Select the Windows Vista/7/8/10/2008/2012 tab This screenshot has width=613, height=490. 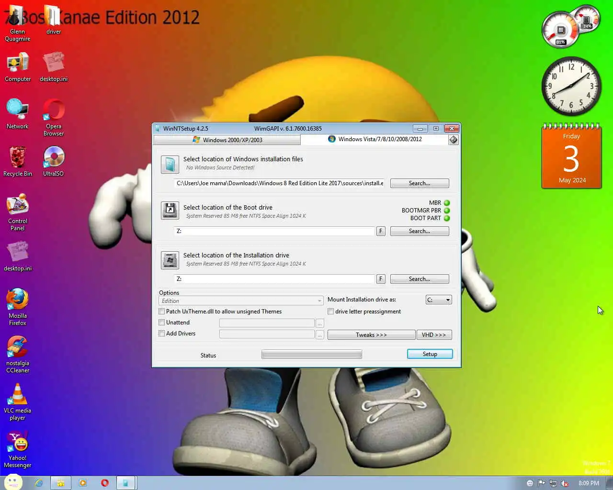point(375,139)
